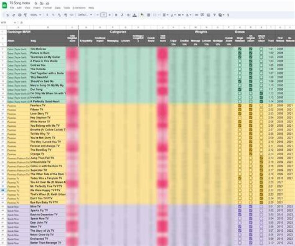Viewport: 295px width, 246px height.
Task: Open the Data menu
Action: pyautogui.click(x=58, y=8)
